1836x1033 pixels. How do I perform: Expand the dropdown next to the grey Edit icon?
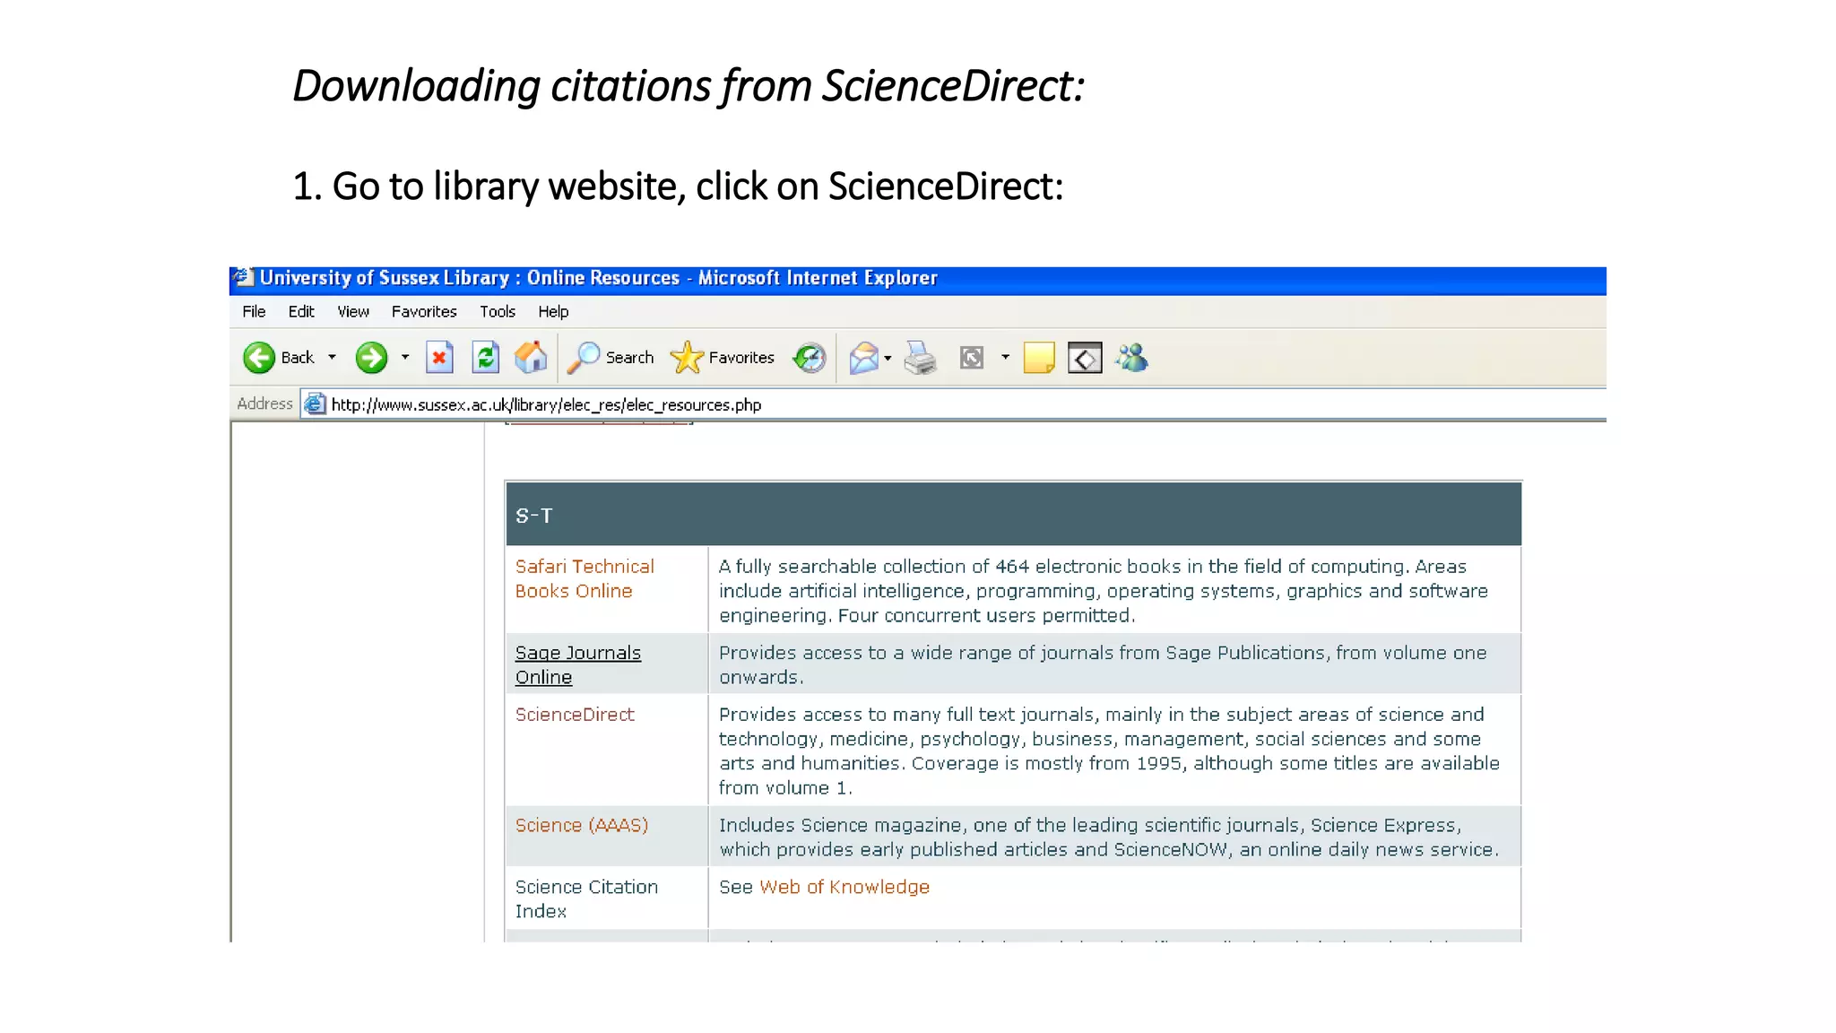coord(1005,357)
